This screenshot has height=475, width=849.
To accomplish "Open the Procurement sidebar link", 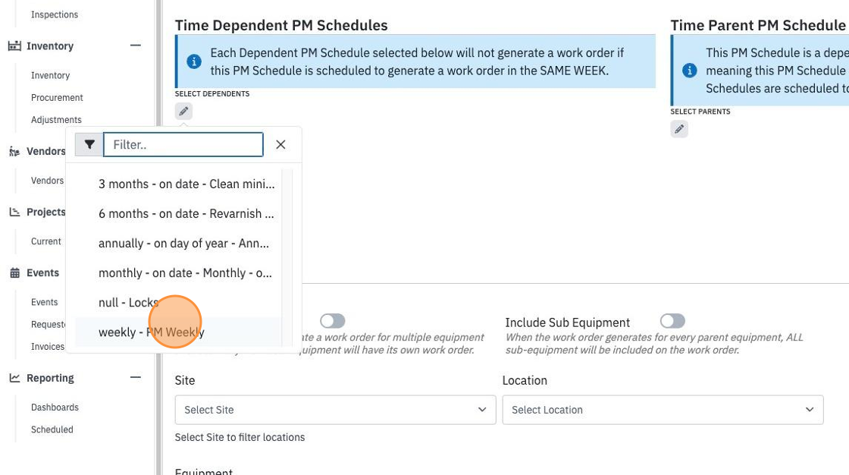I will [57, 98].
